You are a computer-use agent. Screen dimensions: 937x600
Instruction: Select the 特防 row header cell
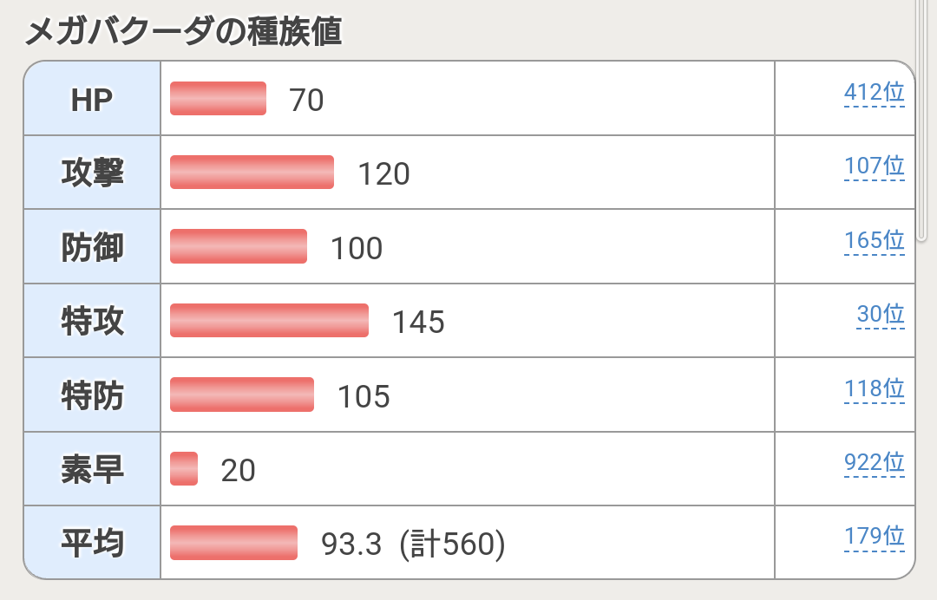click(92, 396)
